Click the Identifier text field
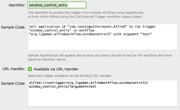This screenshot has height=110, width=180. click(x=57, y=5)
